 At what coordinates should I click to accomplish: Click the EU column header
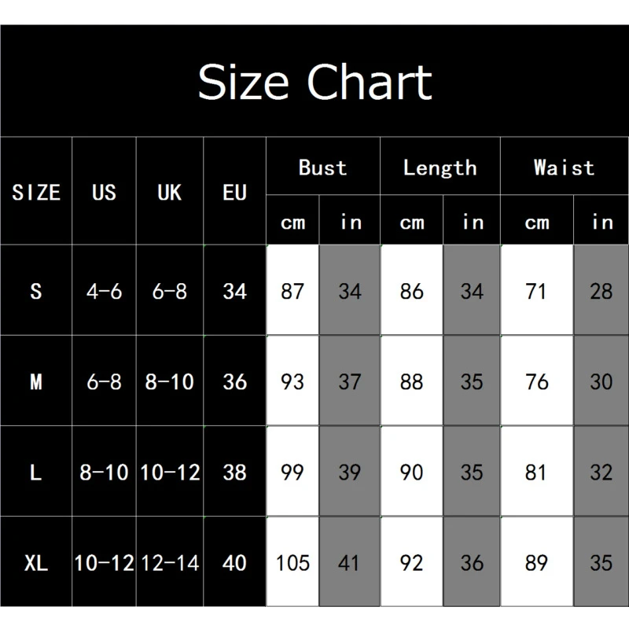point(234,192)
